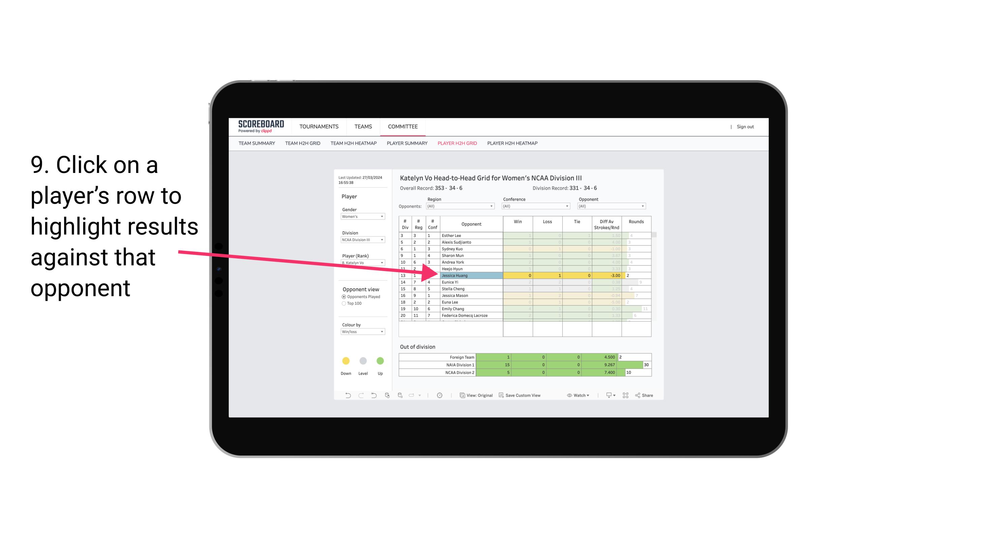Click on Jessica Huang opponent row
994x535 pixels.
(x=471, y=275)
